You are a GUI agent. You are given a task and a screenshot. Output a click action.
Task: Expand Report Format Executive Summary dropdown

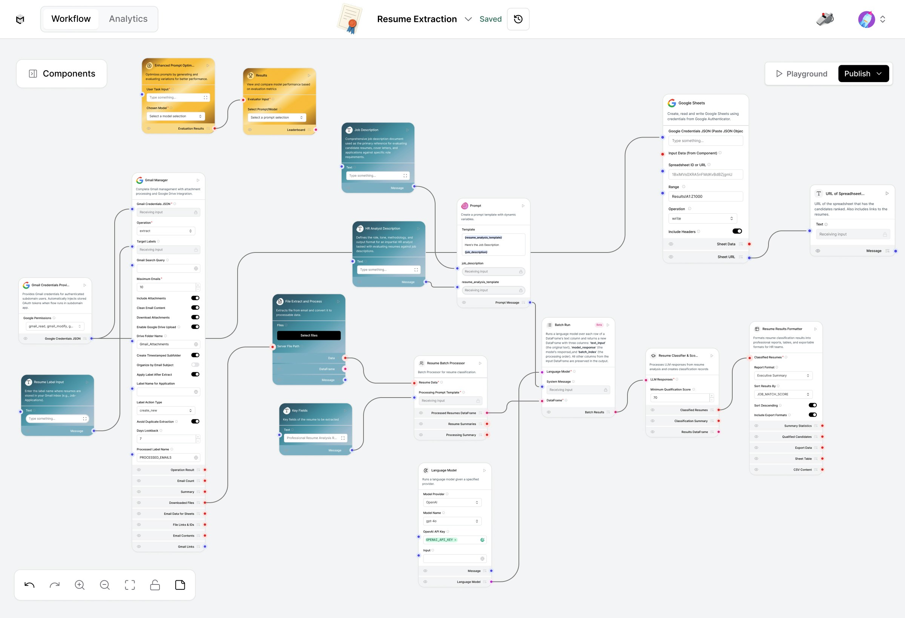click(x=783, y=376)
